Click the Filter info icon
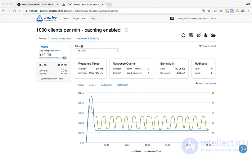252x157 pixels. click(82, 46)
